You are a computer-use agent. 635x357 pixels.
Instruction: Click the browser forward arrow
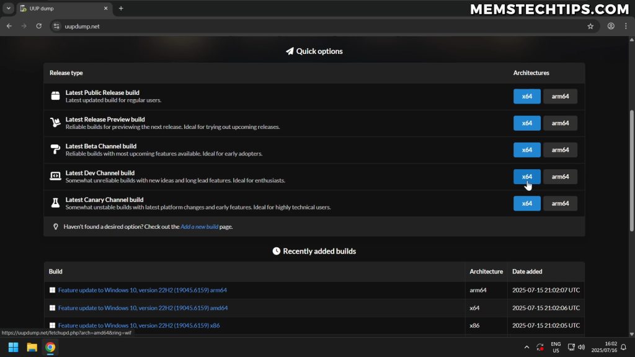(24, 26)
